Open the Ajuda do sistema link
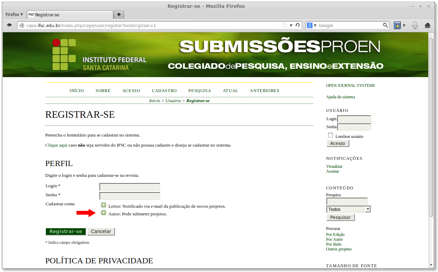 click(x=340, y=97)
